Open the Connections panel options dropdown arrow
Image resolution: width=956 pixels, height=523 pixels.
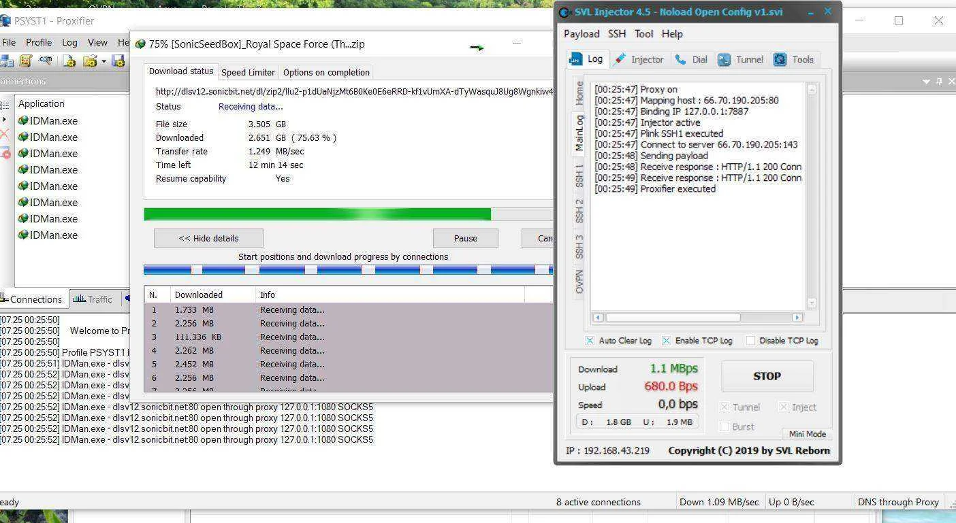click(926, 81)
